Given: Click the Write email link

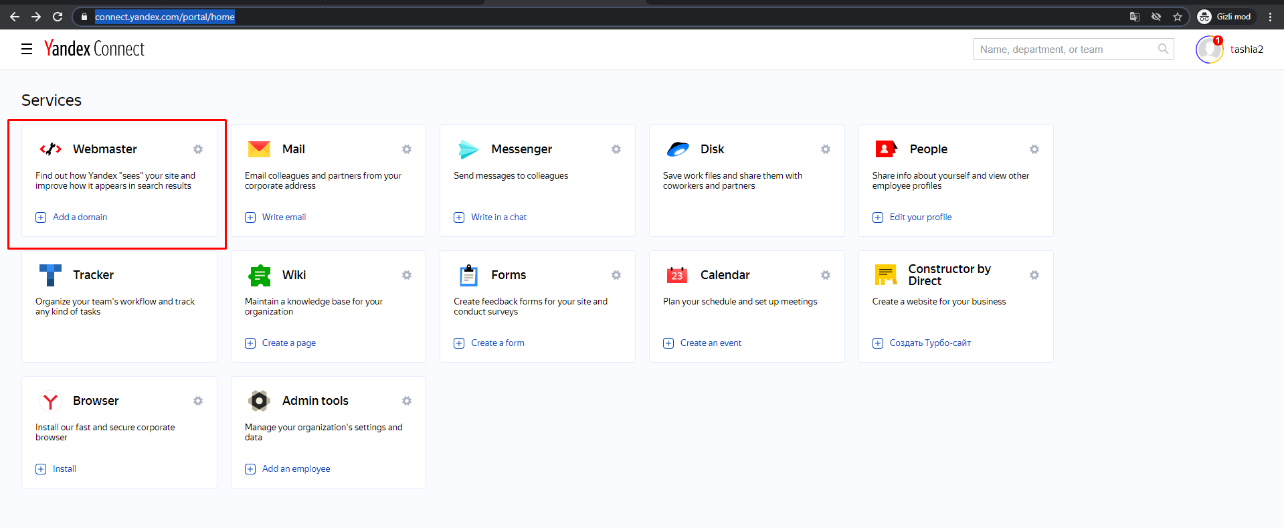Looking at the screenshot, I should (x=284, y=217).
